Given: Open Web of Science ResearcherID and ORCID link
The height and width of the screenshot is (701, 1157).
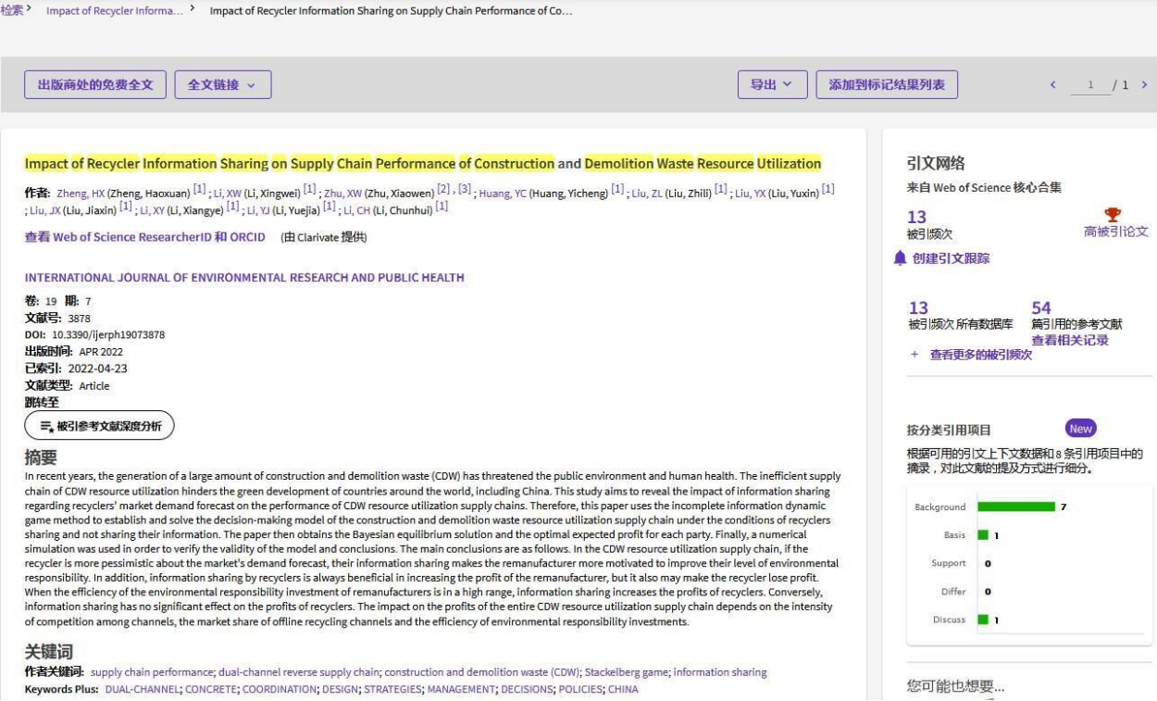Looking at the screenshot, I should 144,237.
